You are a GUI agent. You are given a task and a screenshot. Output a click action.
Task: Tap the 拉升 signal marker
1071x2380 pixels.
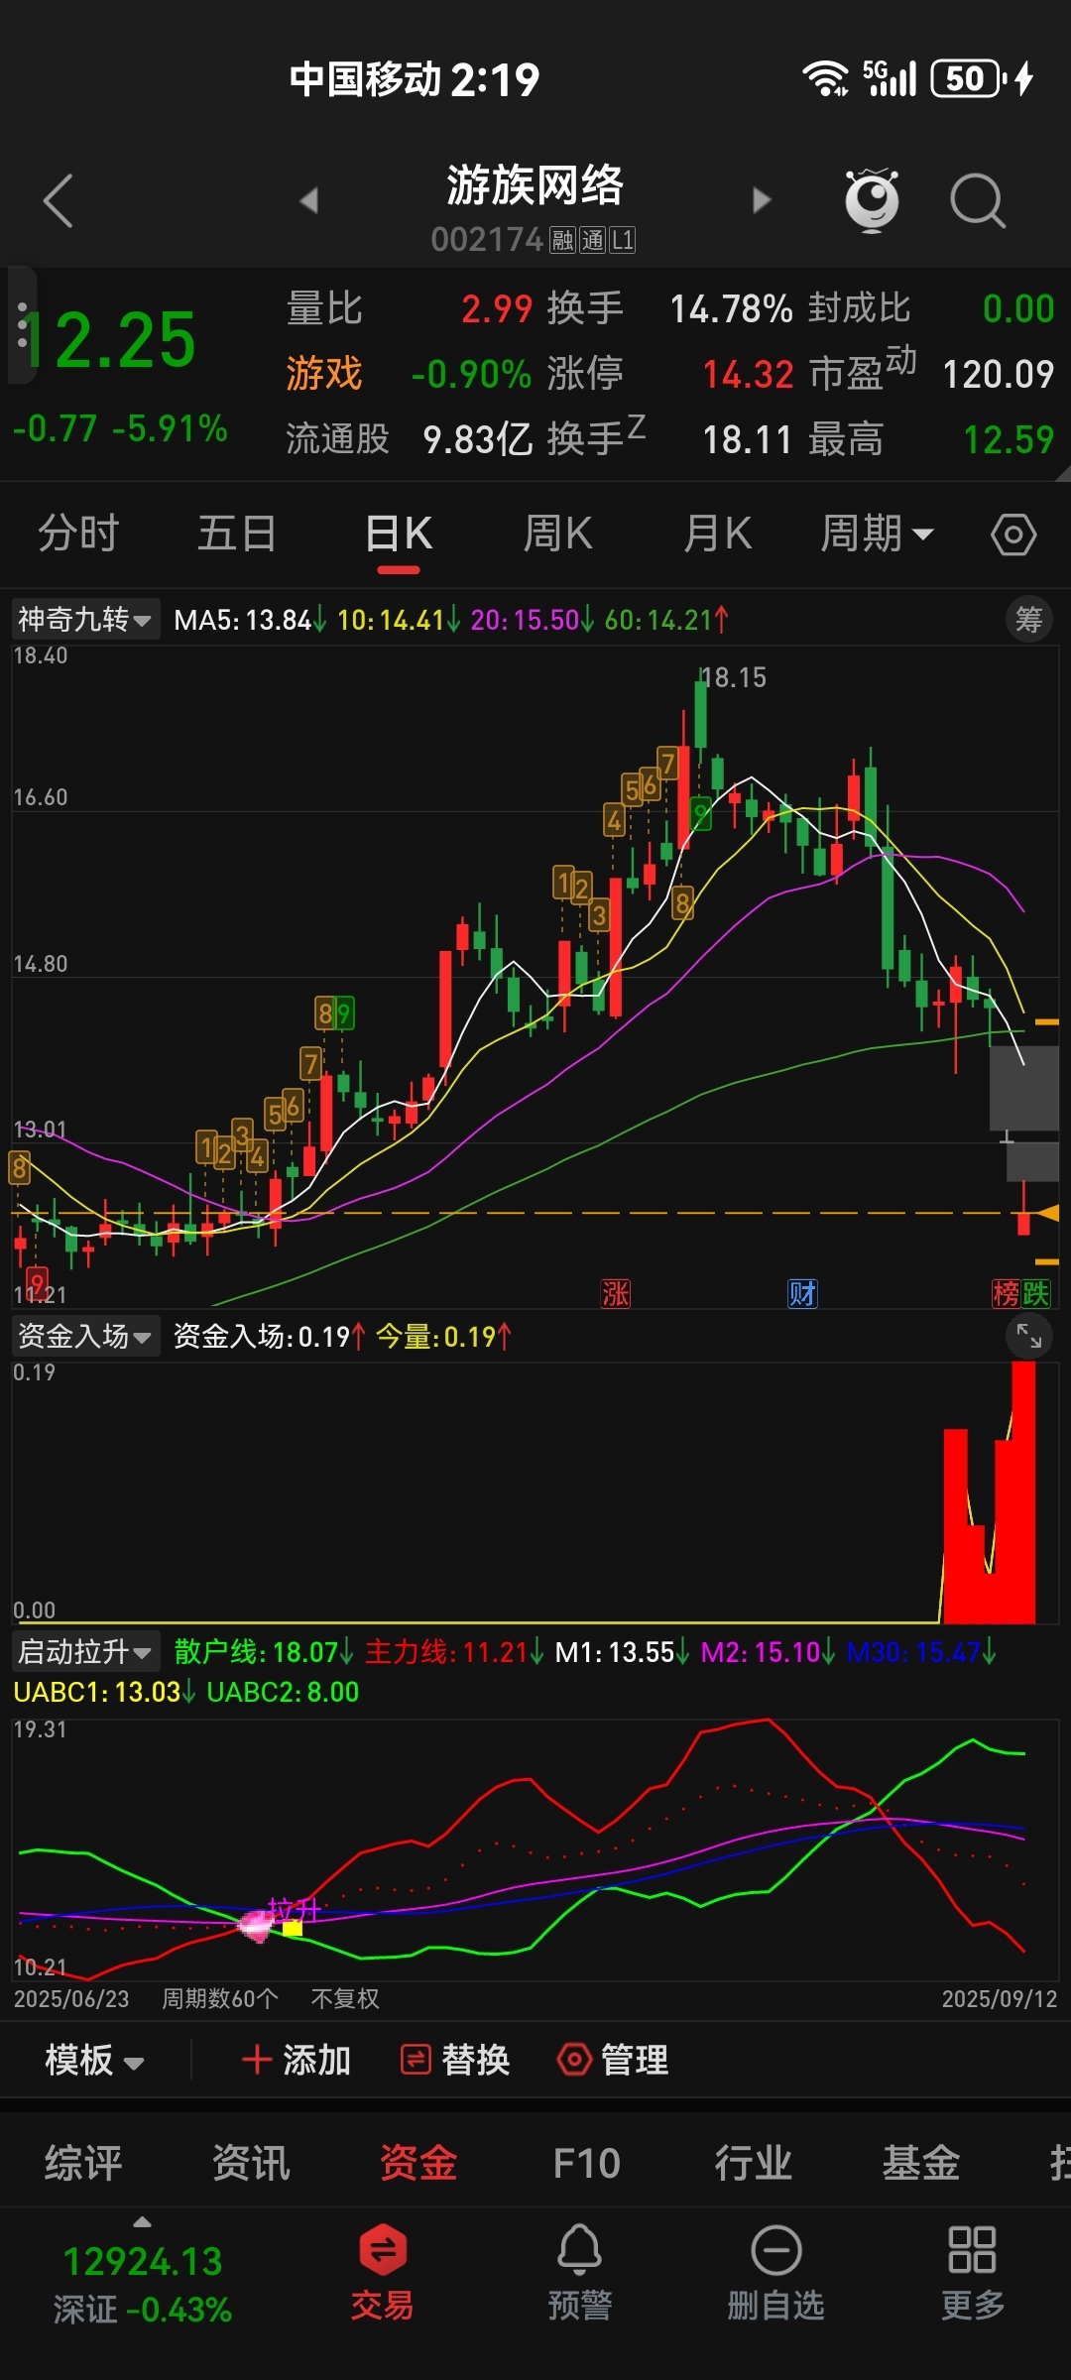point(295,1909)
